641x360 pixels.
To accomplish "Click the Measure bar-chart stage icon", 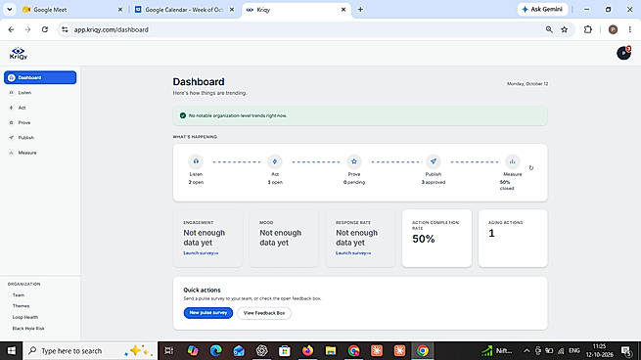I will click(x=512, y=161).
